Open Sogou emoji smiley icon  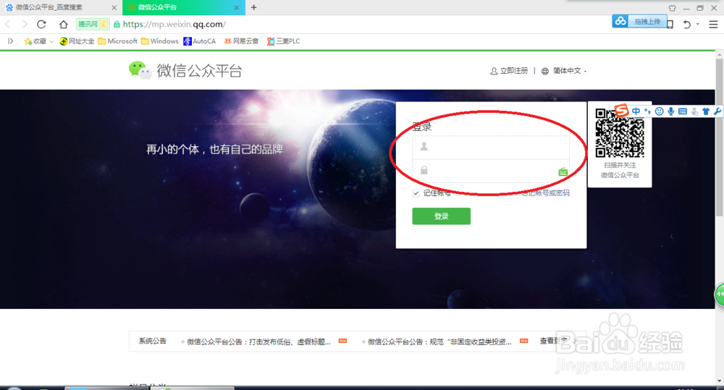click(660, 111)
